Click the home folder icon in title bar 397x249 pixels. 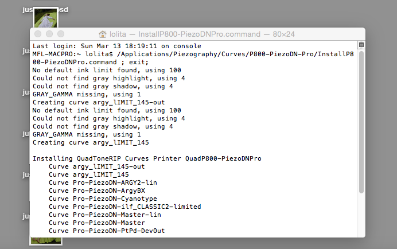103,34
